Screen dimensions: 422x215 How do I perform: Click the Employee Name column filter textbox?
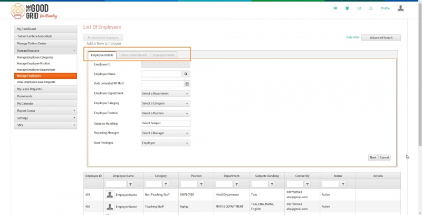tap(116, 184)
